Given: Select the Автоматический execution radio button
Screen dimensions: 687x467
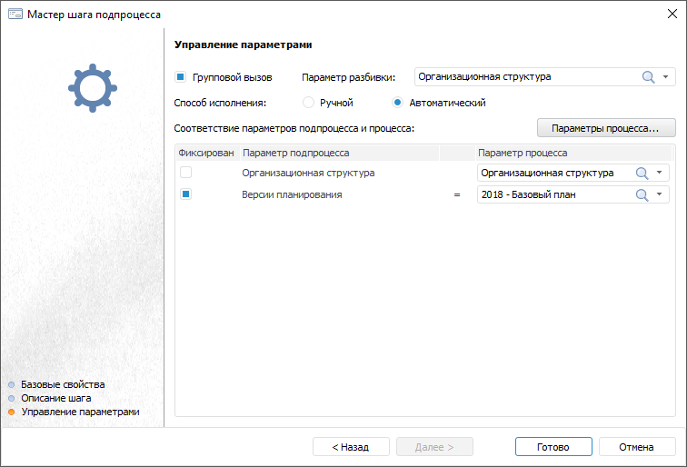Looking at the screenshot, I should click(x=397, y=103).
